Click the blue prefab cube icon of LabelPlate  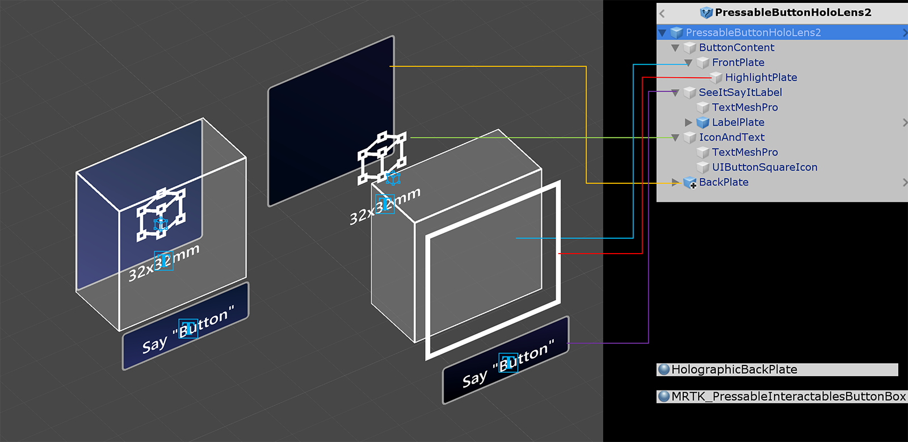(703, 123)
